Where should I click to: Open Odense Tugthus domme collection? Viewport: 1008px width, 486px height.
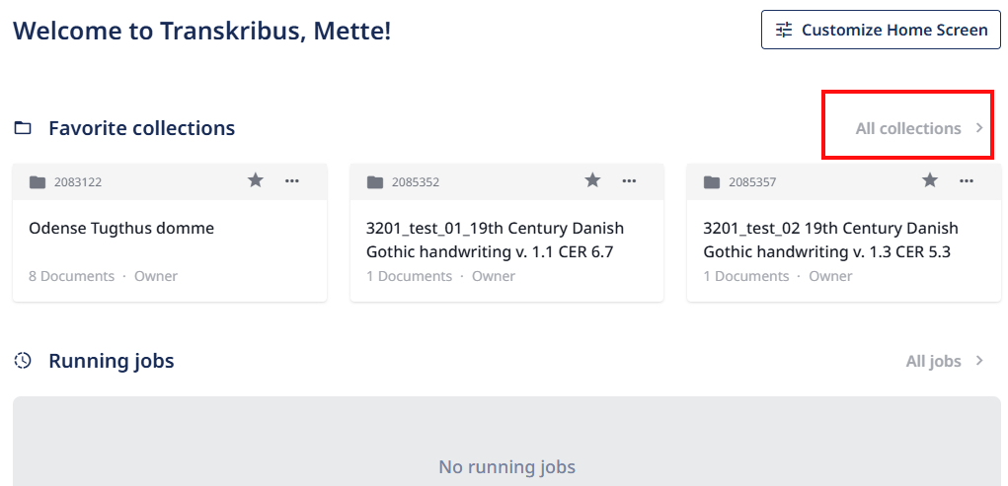click(x=121, y=228)
